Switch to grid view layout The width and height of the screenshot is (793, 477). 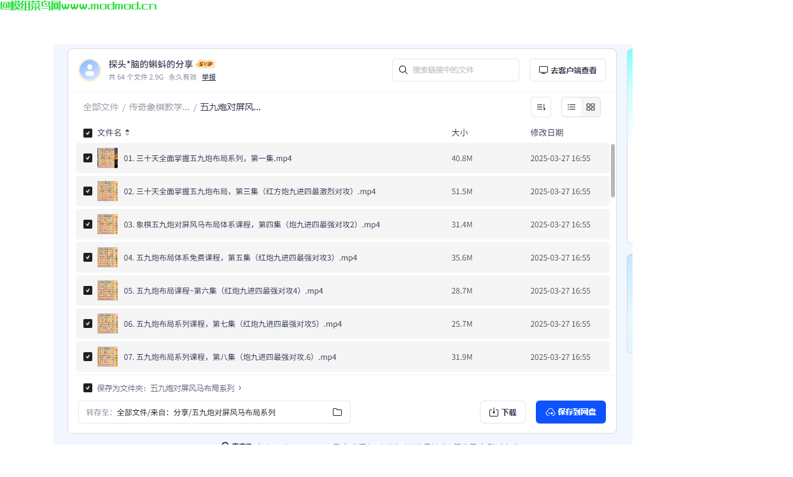point(590,107)
